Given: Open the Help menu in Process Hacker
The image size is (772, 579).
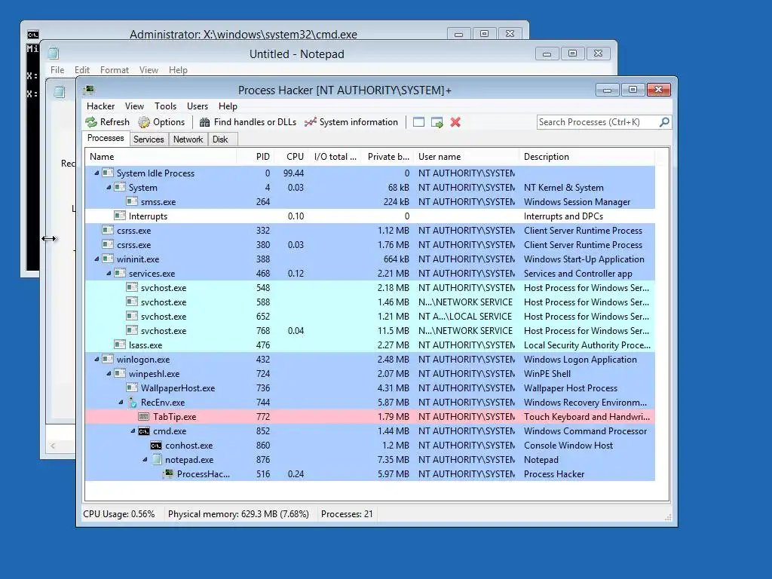Looking at the screenshot, I should coord(228,106).
